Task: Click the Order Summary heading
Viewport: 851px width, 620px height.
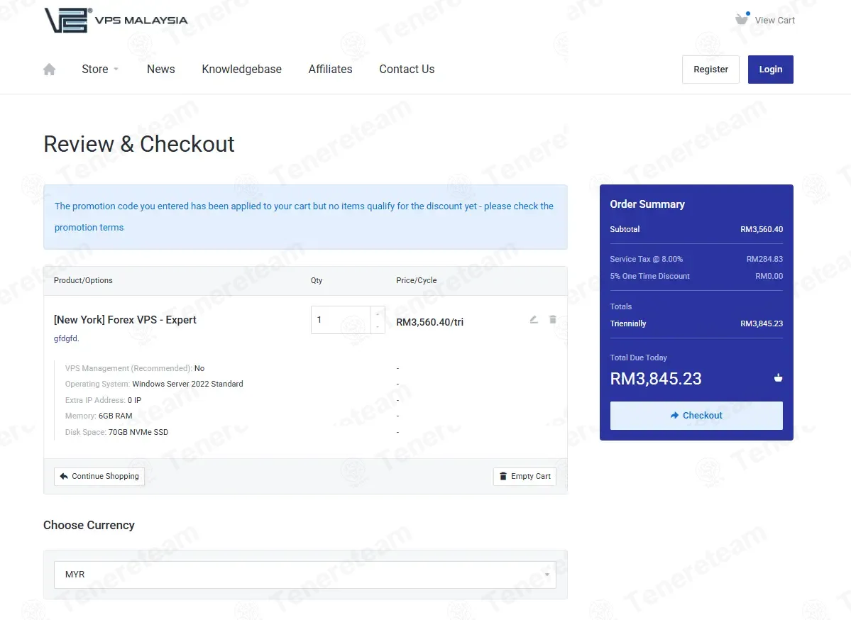Action: 647,204
